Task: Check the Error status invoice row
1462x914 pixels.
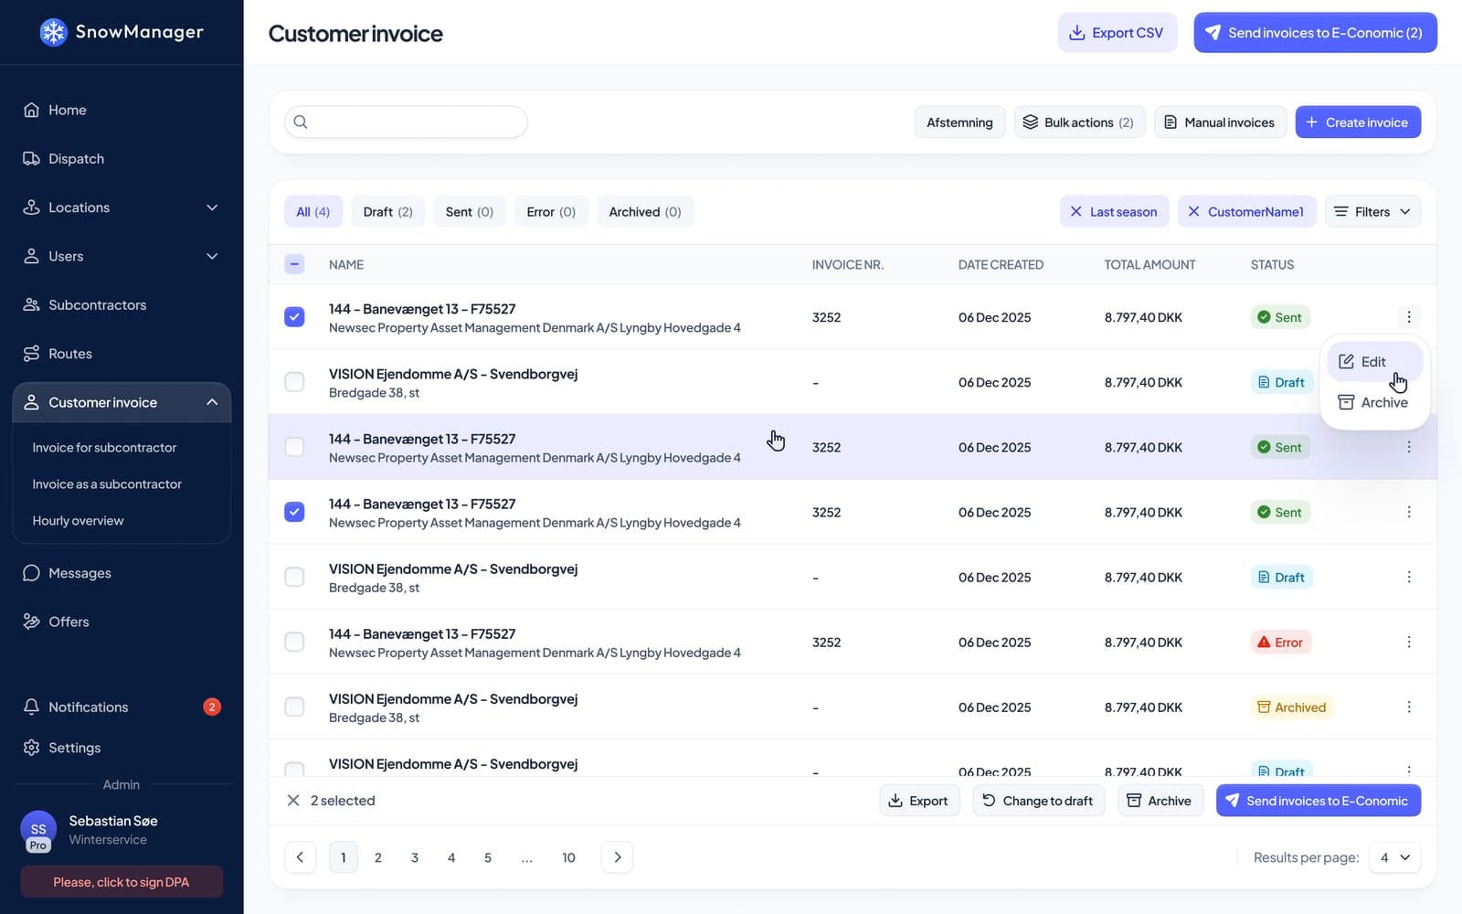Action: pyautogui.click(x=294, y=642)
